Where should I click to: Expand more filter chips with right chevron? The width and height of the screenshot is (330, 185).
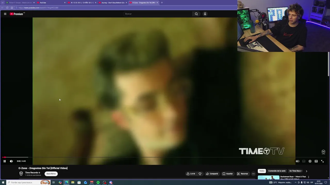[306, 171]
